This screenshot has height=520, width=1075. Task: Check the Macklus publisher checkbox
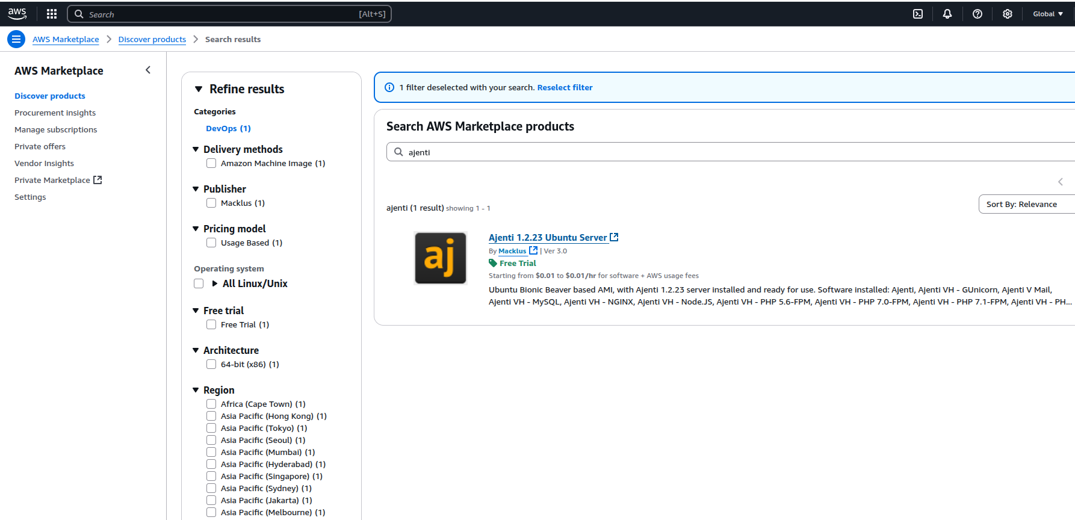point(211,203)
